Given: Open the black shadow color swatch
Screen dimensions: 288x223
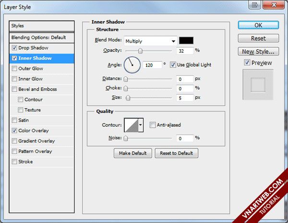Looking at the screenshot, I should click(186, 41).
